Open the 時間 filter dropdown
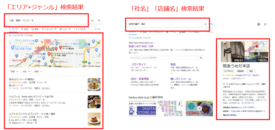The image size is (275, 130). tap(39, 72)
